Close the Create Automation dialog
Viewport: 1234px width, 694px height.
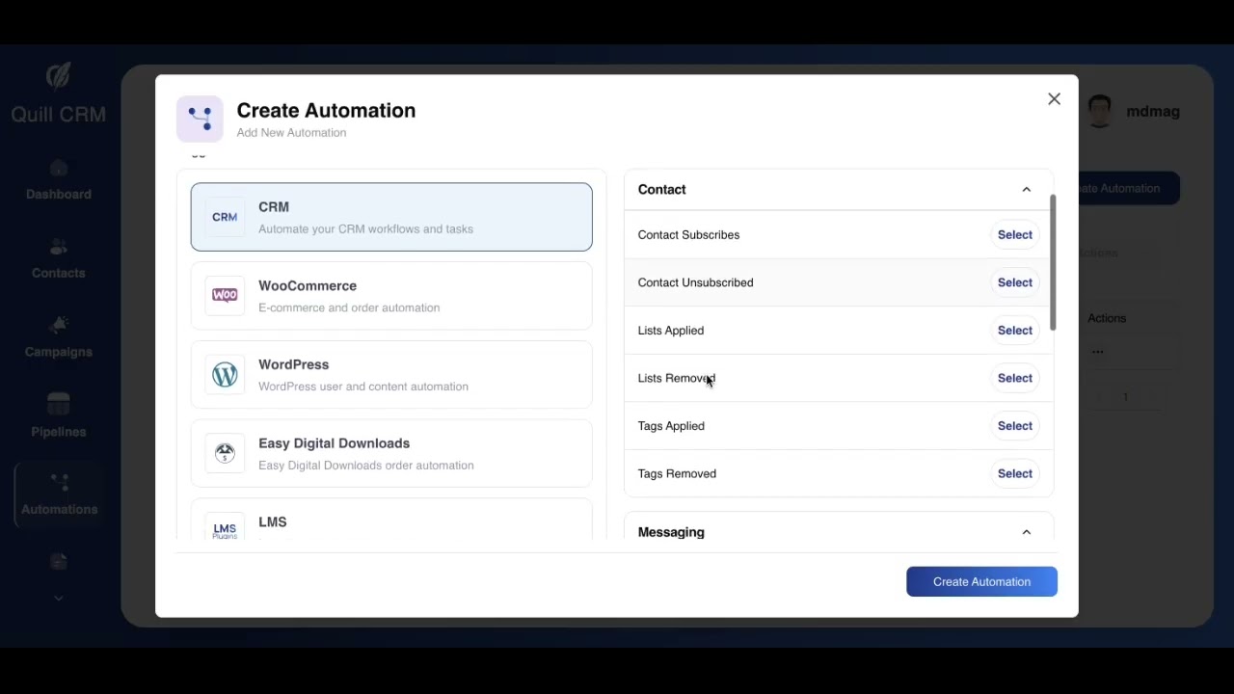click(1054, 99)
